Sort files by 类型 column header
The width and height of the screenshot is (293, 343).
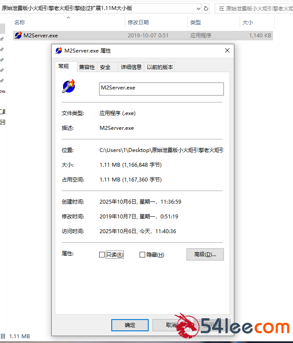[196, 22]
